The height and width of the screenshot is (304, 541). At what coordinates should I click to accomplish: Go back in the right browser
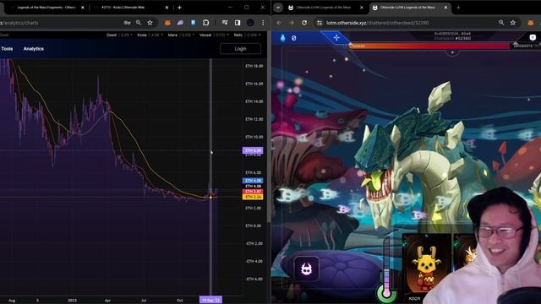point(279,23)
